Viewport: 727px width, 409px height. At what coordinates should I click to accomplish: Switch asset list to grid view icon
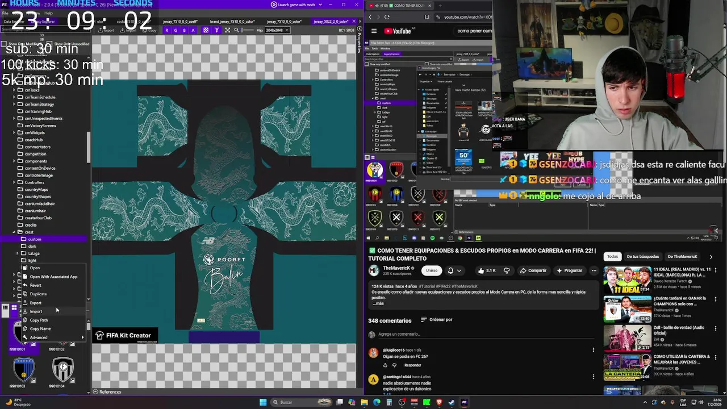point(14,308)
